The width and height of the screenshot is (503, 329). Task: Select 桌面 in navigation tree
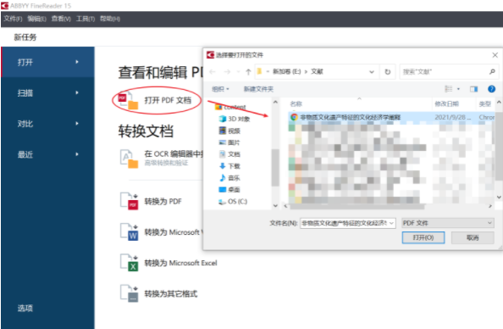pos(229,190)
